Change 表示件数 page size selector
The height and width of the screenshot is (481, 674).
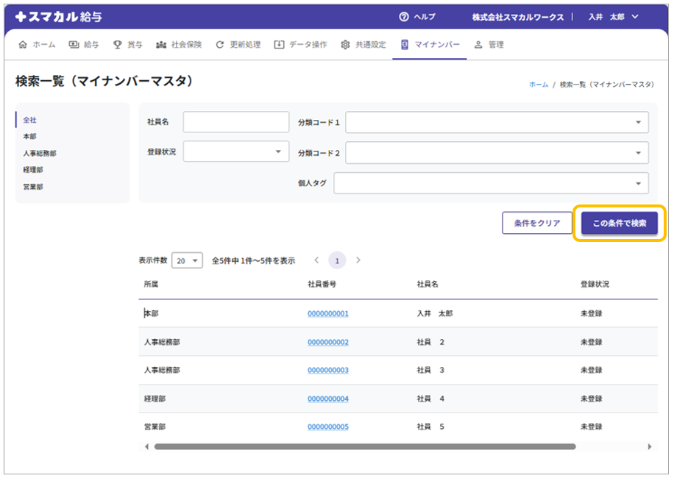[x=187, y=260]
